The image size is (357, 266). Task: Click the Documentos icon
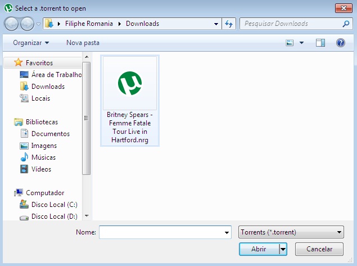click(x=24, y=134)
